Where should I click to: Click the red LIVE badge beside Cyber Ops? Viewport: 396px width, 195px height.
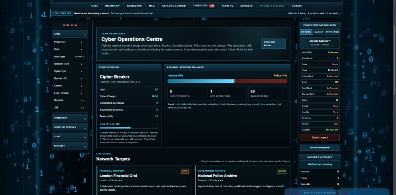click(211, 6)
